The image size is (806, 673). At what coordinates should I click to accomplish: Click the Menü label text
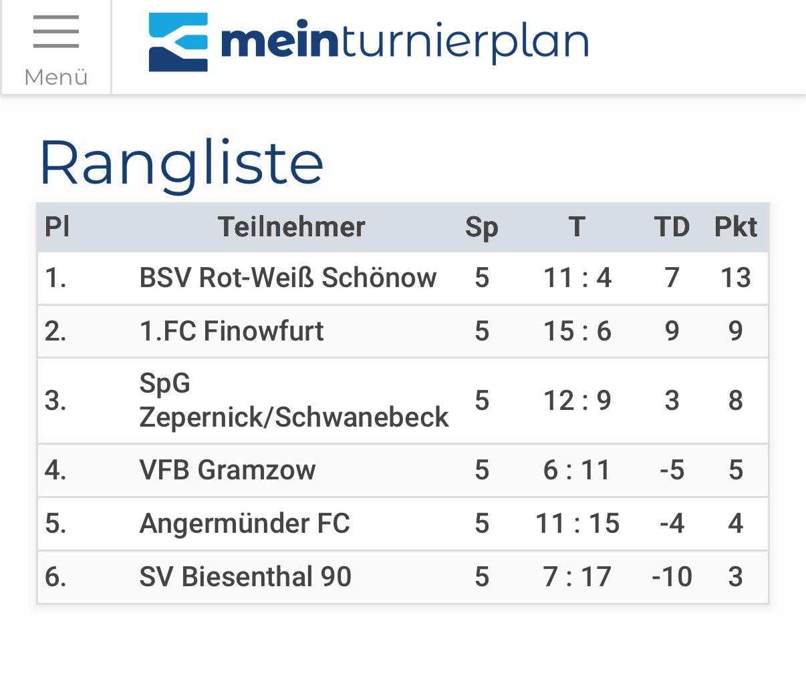[x=56, y=77]
